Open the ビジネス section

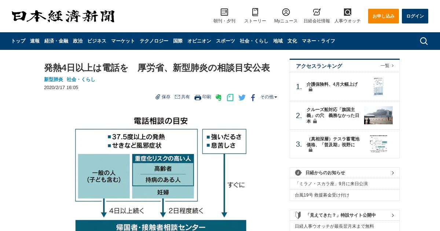tap(97, 41)
